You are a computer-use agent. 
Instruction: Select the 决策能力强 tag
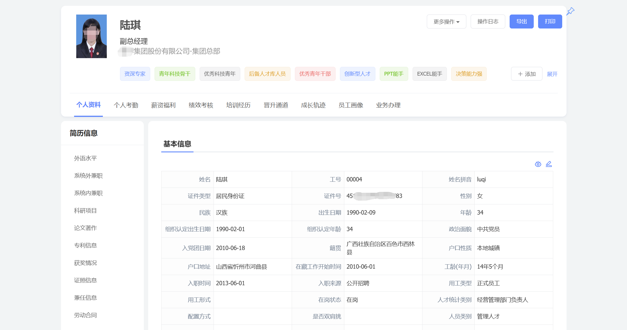[469, 74]
